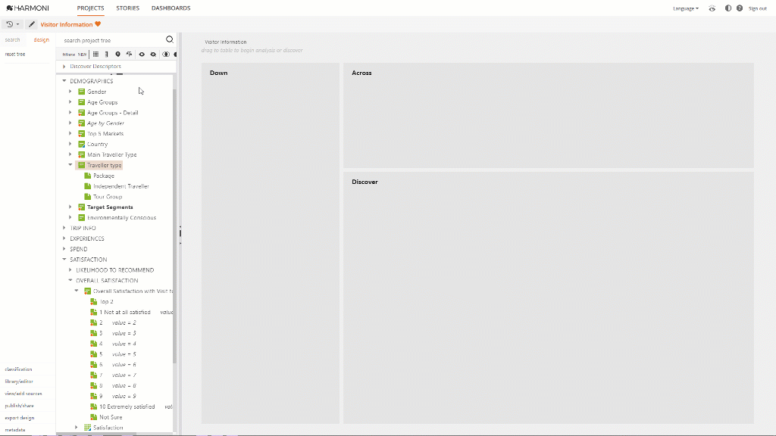Click the balance scale icon in tree toolbar
This screenshot has width=776, height=436.
click(x=129, y=54)
